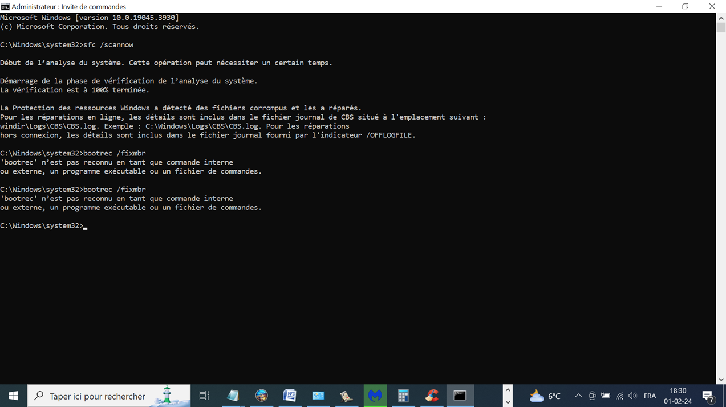Click the taskbar search box 'Taper ici pour rechercher'
The height and width of the screenshot is (407, 726).
click(x=109, y=396)
